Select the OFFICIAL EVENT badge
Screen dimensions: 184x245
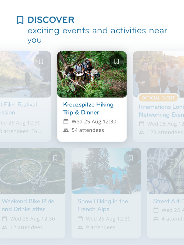pyautogui.click(x=158, y=98)
